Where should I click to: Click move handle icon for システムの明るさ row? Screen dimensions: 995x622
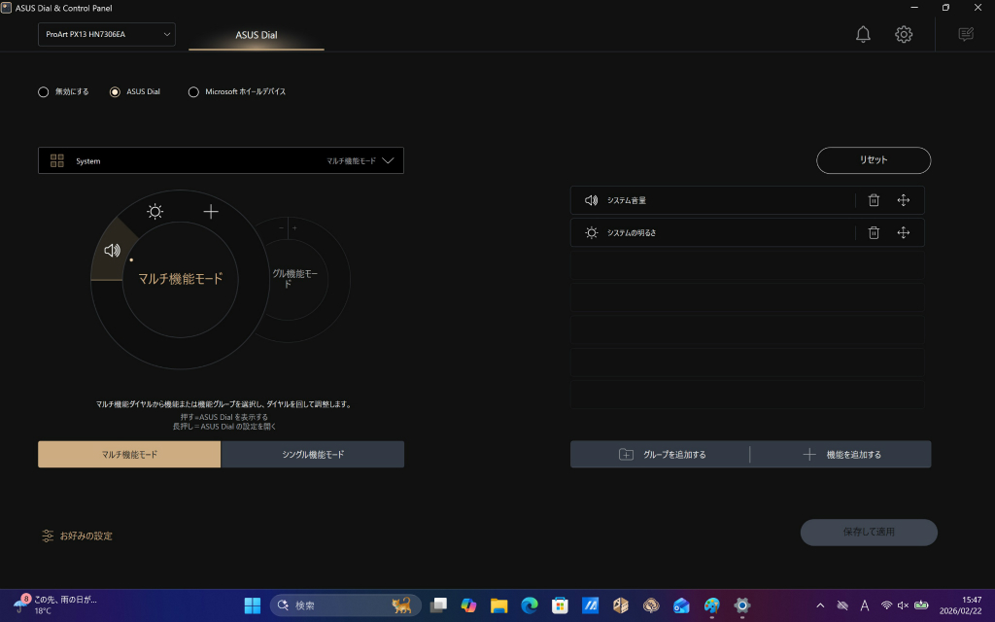(904, 232)
